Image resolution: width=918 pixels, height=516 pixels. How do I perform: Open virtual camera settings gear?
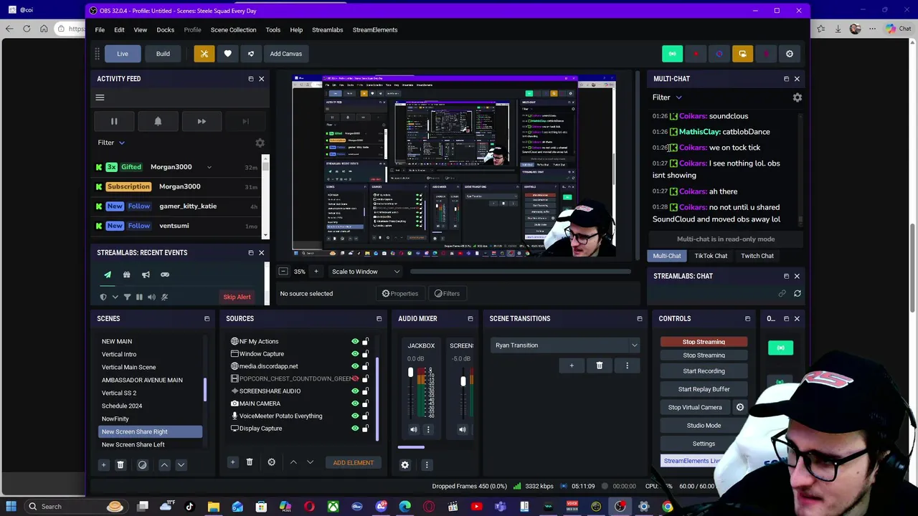pyautogui.click(x=740, y=407)
